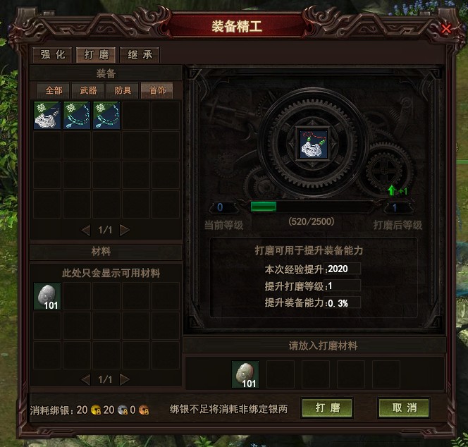Select the second bead necklace equipment item
The width and height of the screenshot is (468, 447).
tap(77, 115)
